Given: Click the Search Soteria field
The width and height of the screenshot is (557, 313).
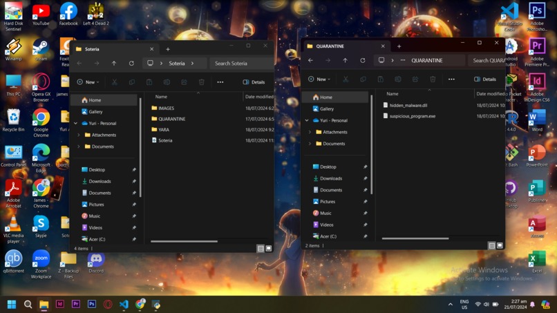Looking at the screenshot, I should [242, 64].
